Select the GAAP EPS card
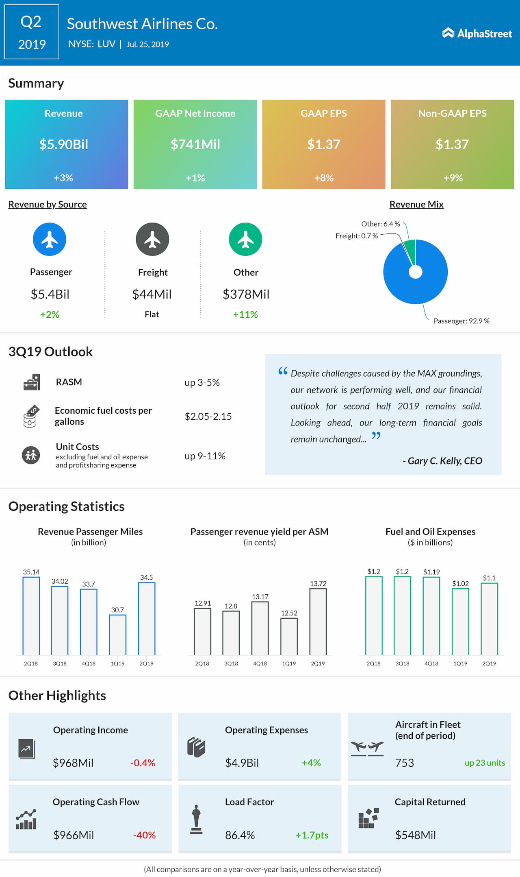The width and height of the screenshot is (520, 877). coord(324,144)
